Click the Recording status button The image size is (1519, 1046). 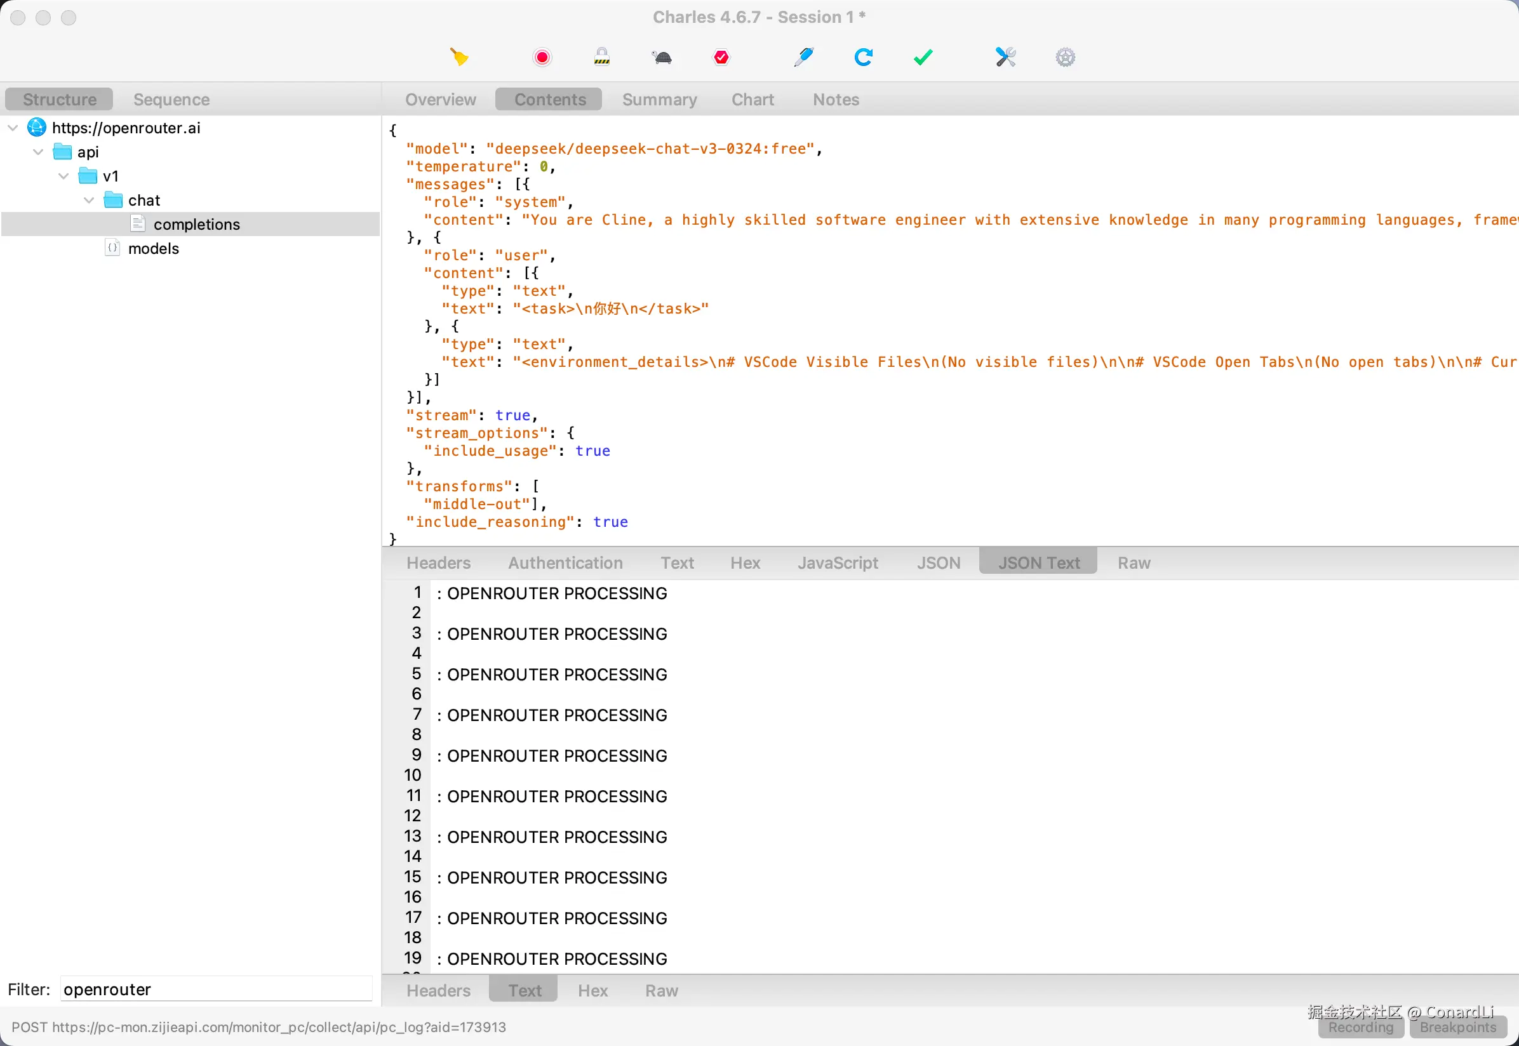(x=1360, y=1027)
